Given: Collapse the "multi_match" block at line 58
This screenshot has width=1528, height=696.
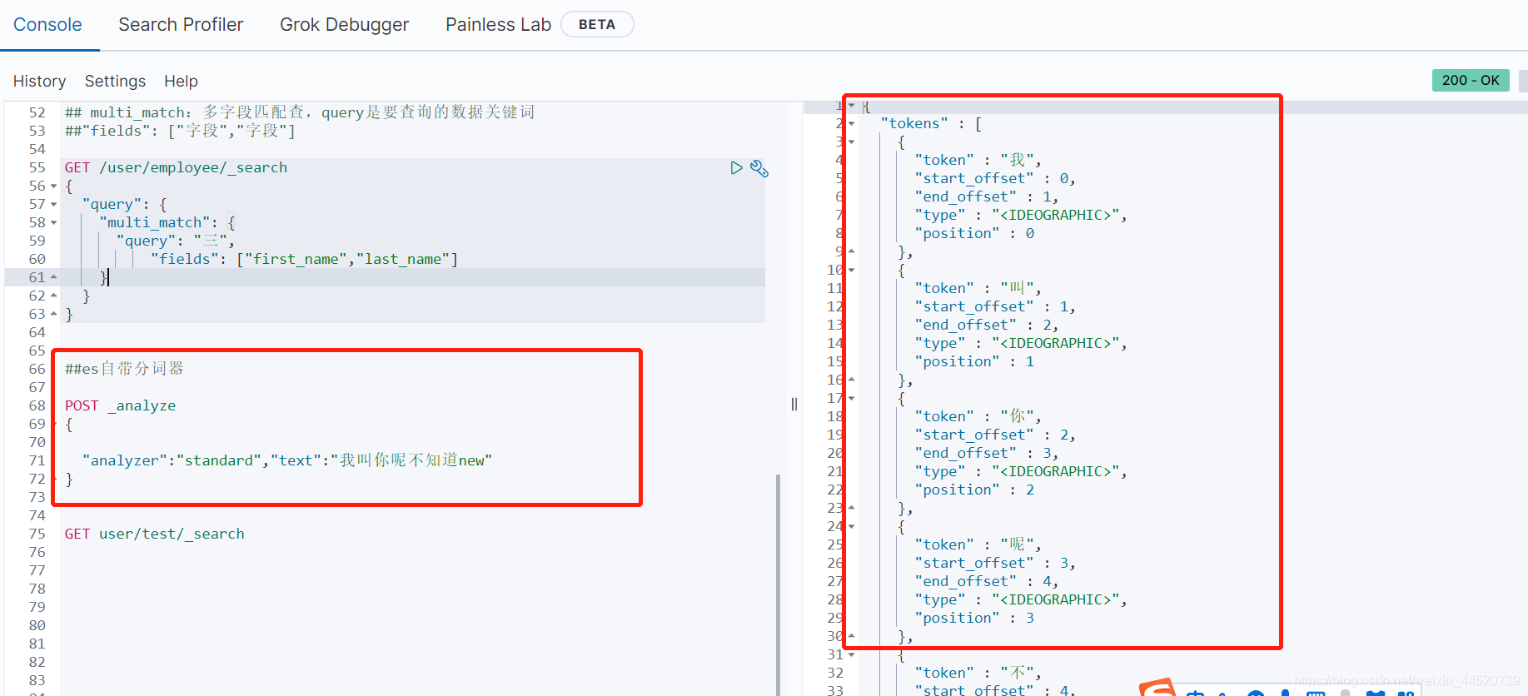Looking at the screenshot, I should 54,223.
